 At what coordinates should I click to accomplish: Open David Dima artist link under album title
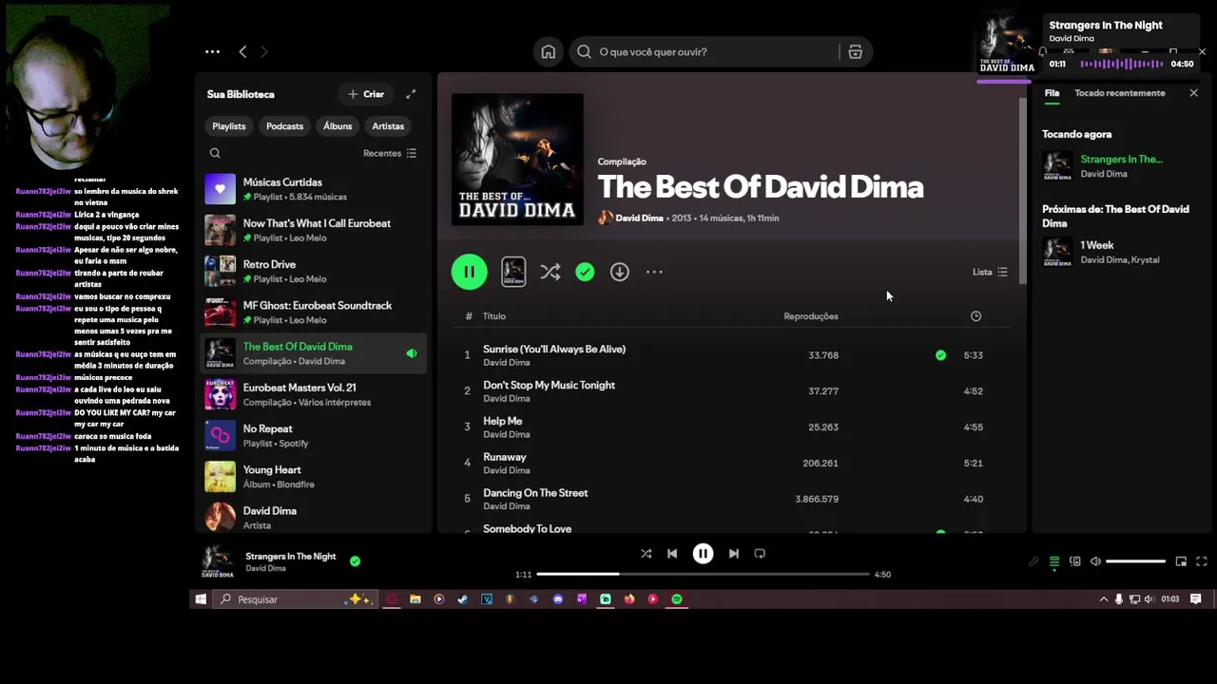[639, 218]
